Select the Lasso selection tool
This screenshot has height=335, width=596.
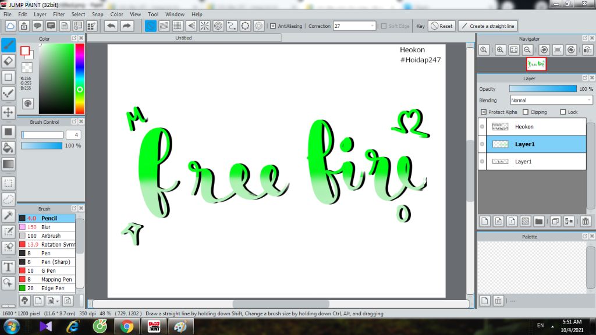pos(8,199)
